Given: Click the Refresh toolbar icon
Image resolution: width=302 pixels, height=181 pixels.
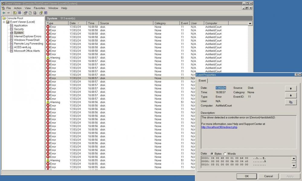Looking at the screenshot, I should [x=30, y=13].
